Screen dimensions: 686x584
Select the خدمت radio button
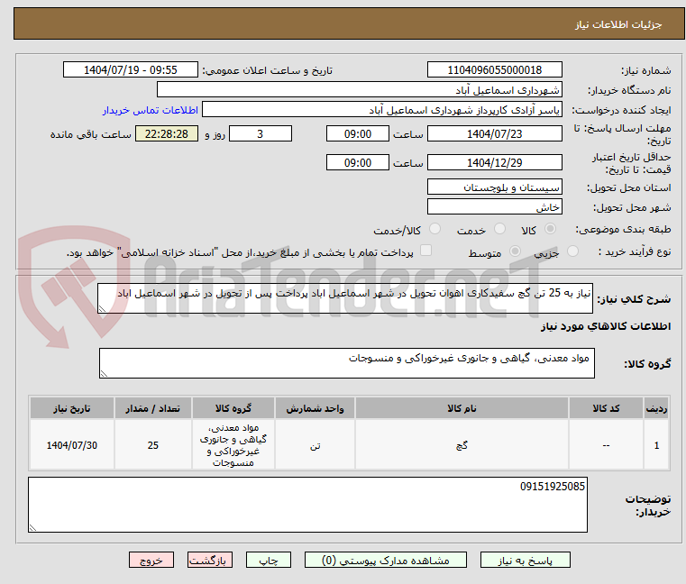499,229
